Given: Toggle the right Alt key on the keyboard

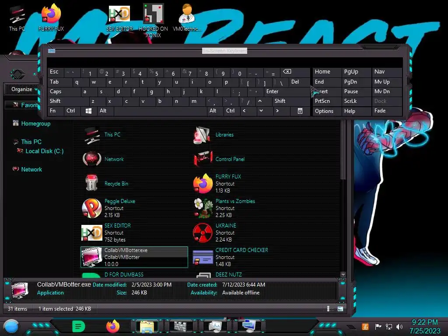Looking at the screenshot, I should (214, 111).
